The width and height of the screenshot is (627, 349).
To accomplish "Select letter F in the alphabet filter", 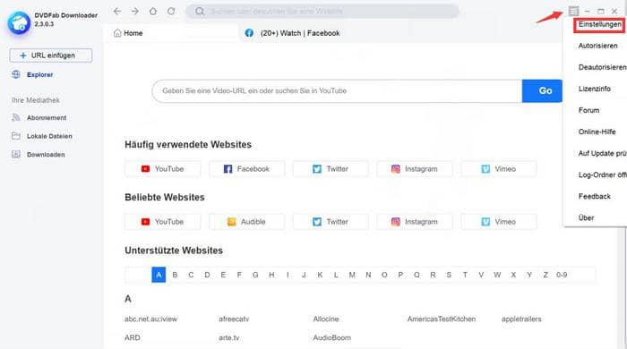I will point(239,275).
